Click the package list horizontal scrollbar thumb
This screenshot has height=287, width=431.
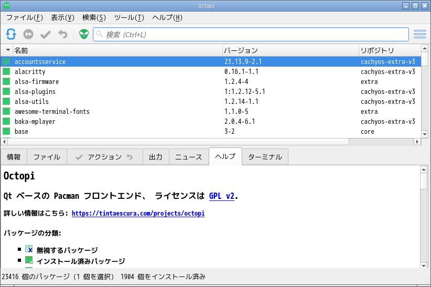[x=178, y=142]
